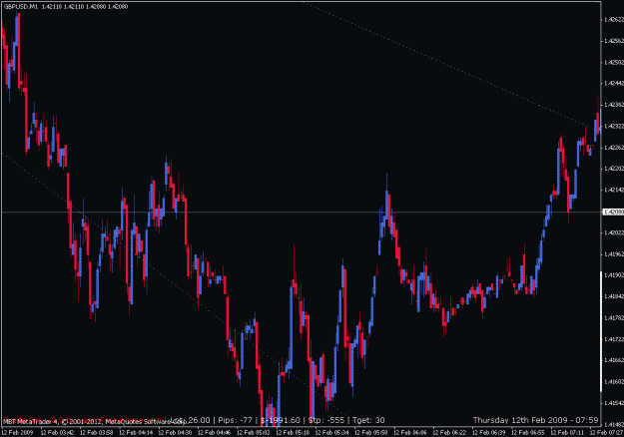The height and width of the screenshot is (437, 624).
Task: Click the price label 1.41602
Action: tap(614, 382)
